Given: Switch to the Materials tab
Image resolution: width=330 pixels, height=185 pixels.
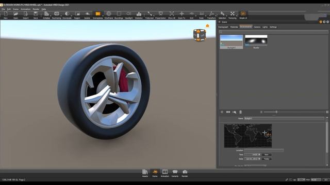Looking at the screenshot, I should [234, 27].
